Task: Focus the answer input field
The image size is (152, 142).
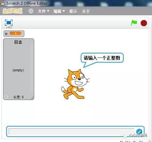Action: tap(71, 131)
